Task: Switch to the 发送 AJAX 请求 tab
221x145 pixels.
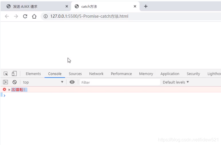Action: pos(36,6)
